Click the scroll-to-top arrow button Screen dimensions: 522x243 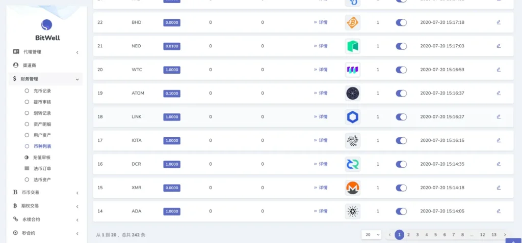pos(513,240)
